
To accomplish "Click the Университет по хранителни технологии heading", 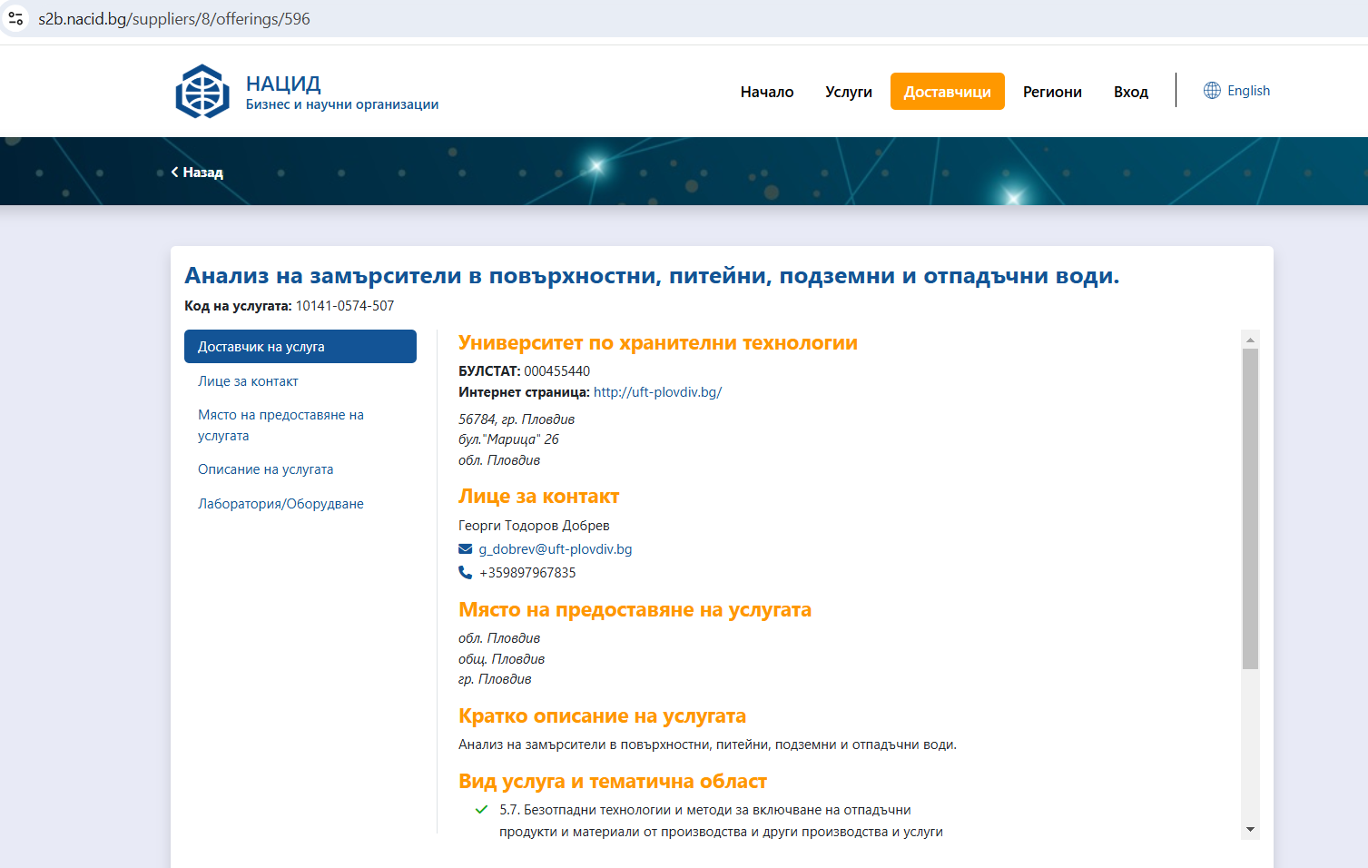I will click(658, 343).
